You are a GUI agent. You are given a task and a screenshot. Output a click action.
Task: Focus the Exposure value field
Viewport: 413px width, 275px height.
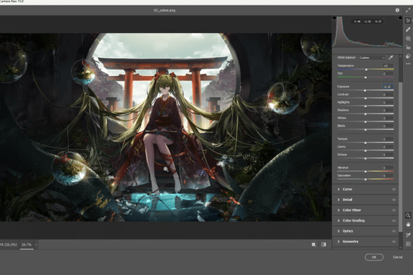point(388,87)
